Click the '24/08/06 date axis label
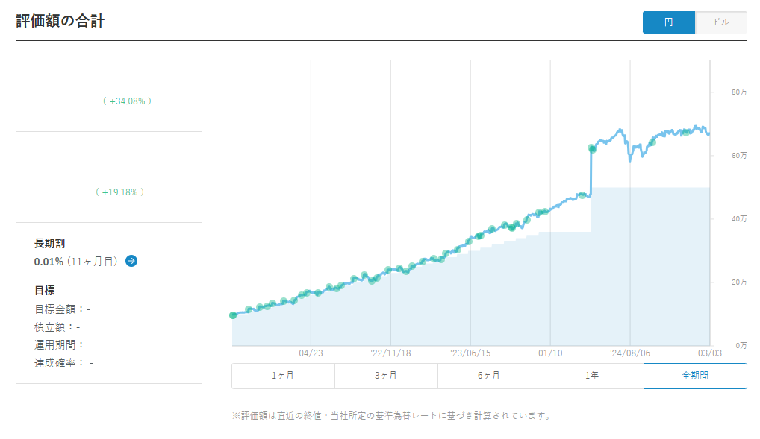This screenshot has height=439, width=760. click(630, 353)
